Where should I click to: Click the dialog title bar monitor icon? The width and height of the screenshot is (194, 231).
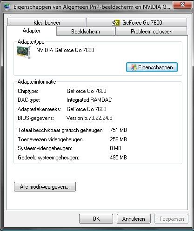point(7,7)
